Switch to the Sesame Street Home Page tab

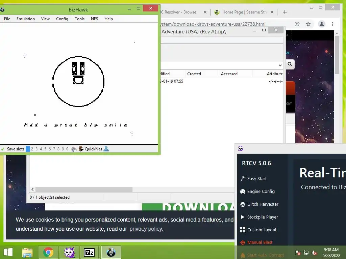(x=244, y=12)
